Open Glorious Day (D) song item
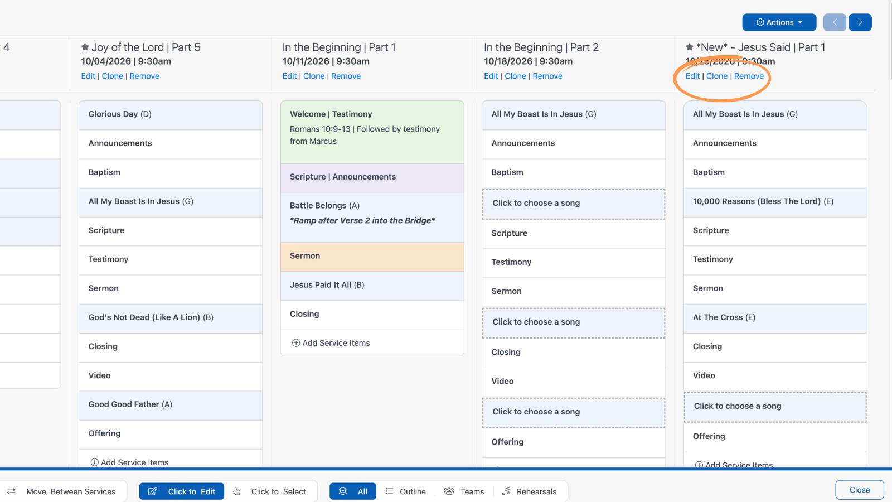The height and width of the screenshot is (502, 892). pyautogui.click(x=171, y=115)
